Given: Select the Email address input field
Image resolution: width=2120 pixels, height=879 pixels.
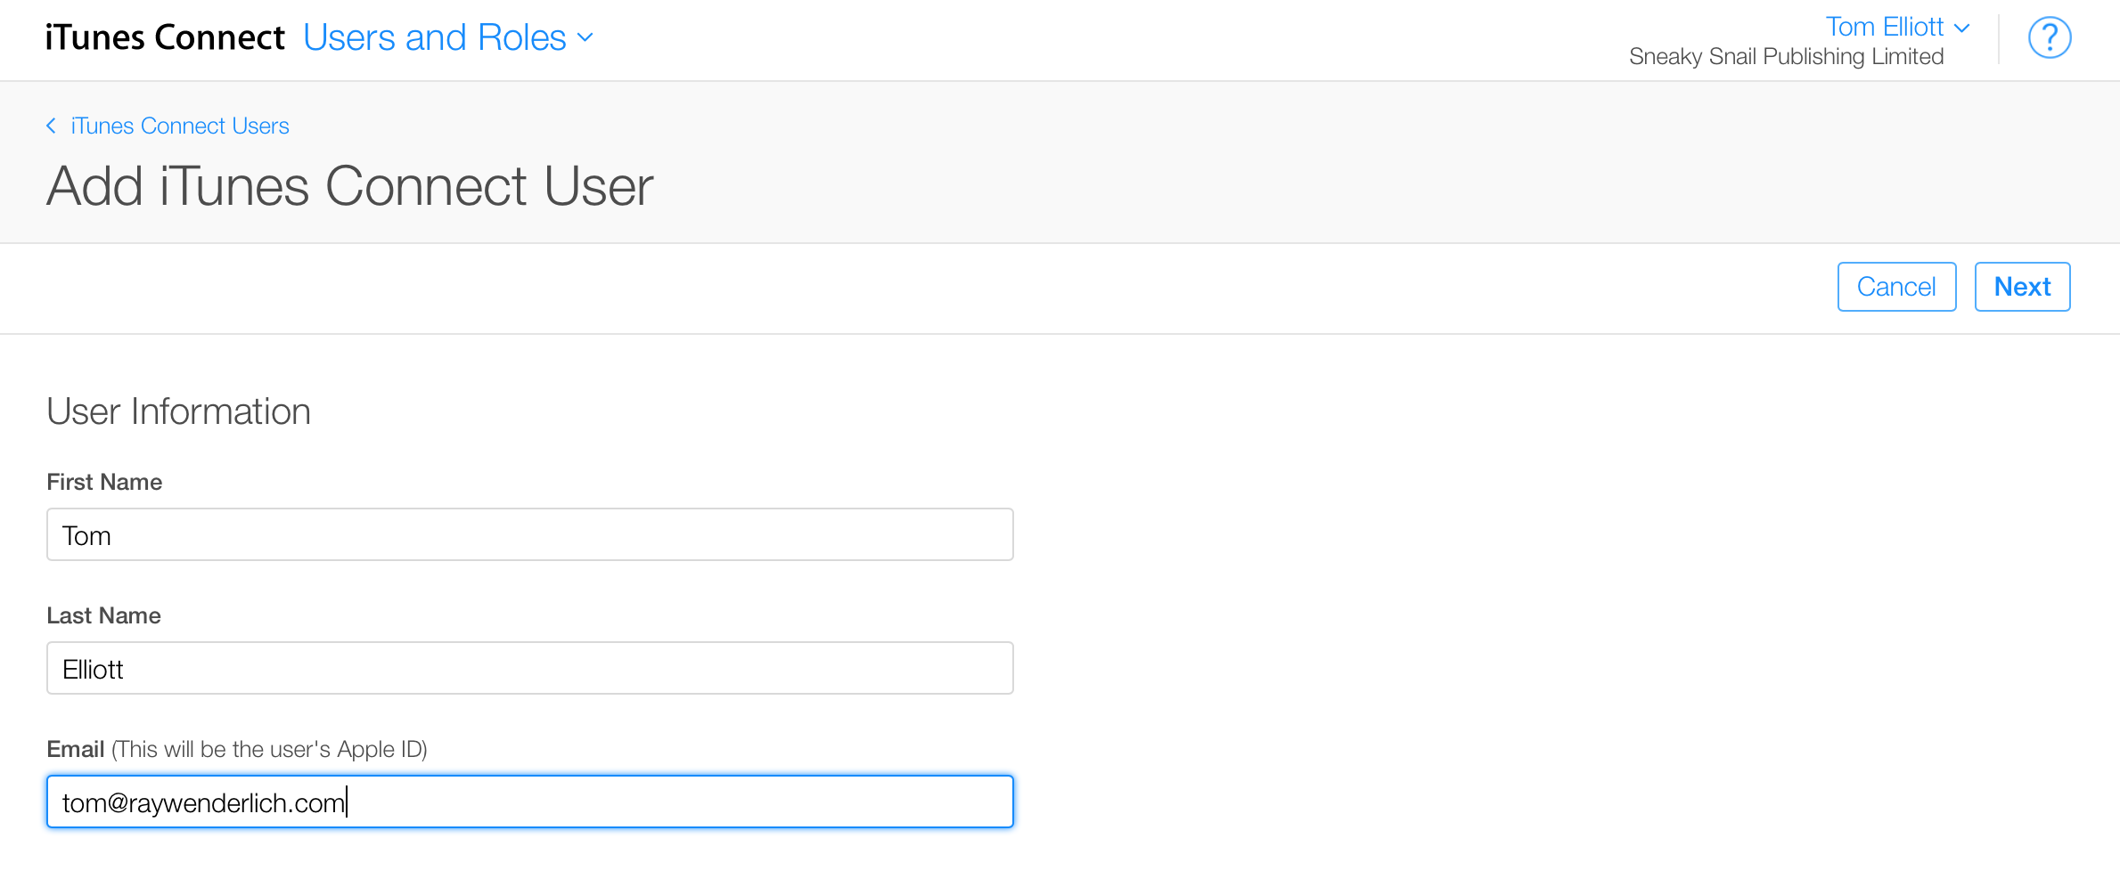Looking at the screenshot, I should click(x=529, y=802).
